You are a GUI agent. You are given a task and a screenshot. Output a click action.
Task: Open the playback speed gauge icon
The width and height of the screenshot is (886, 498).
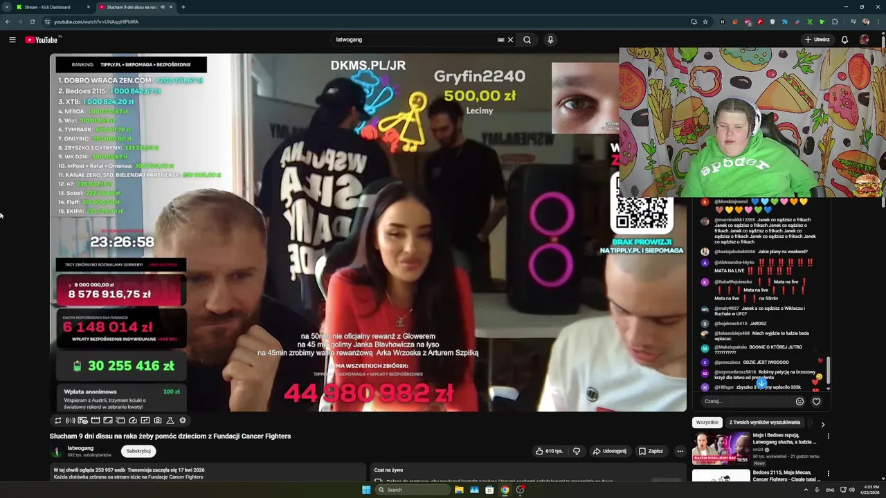[133, 421]
